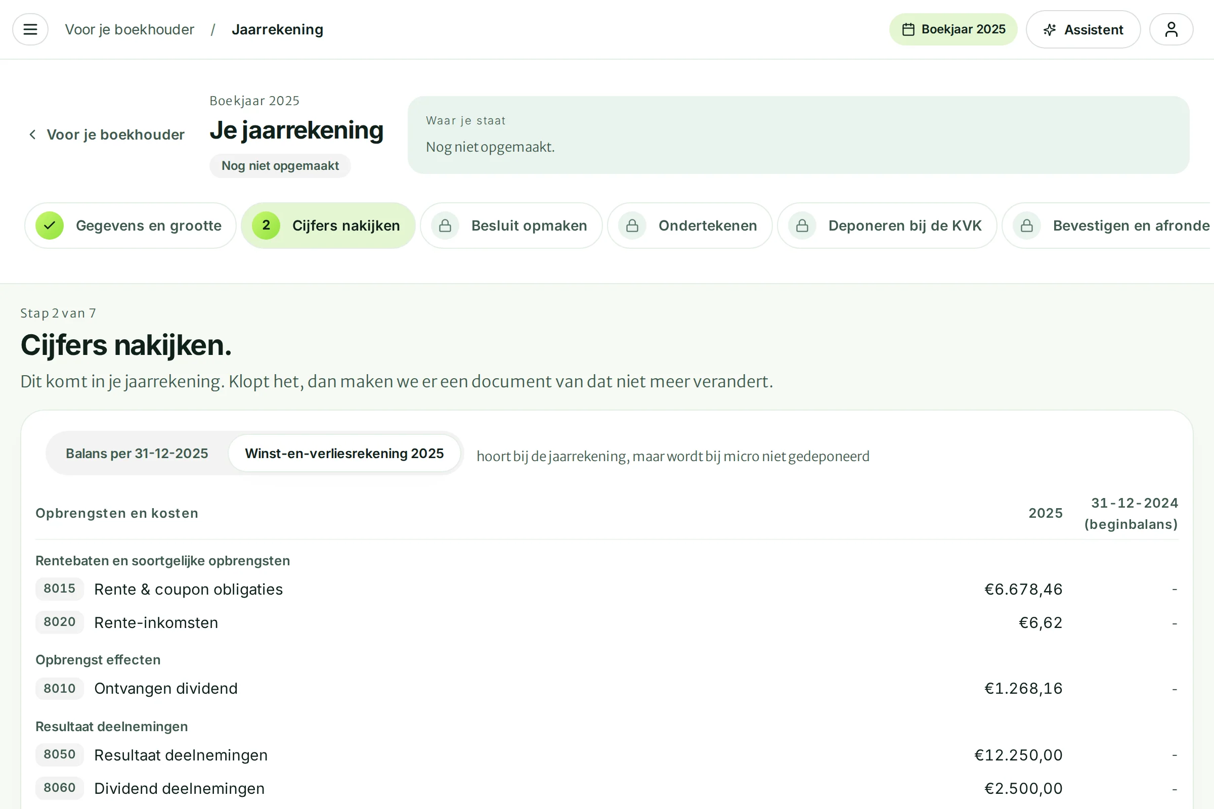Open the Boekjaar 2025 selector

pos(953,29)
